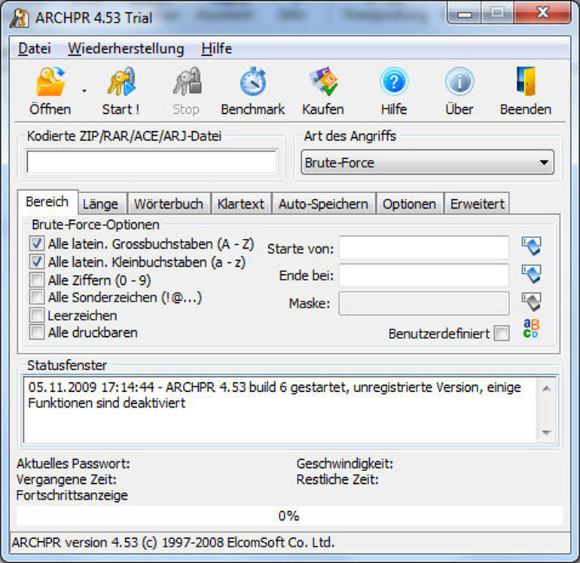The image size is (580, 563).
Task: Click the eraser icon next to Starte von
Action: coord(532,246)
